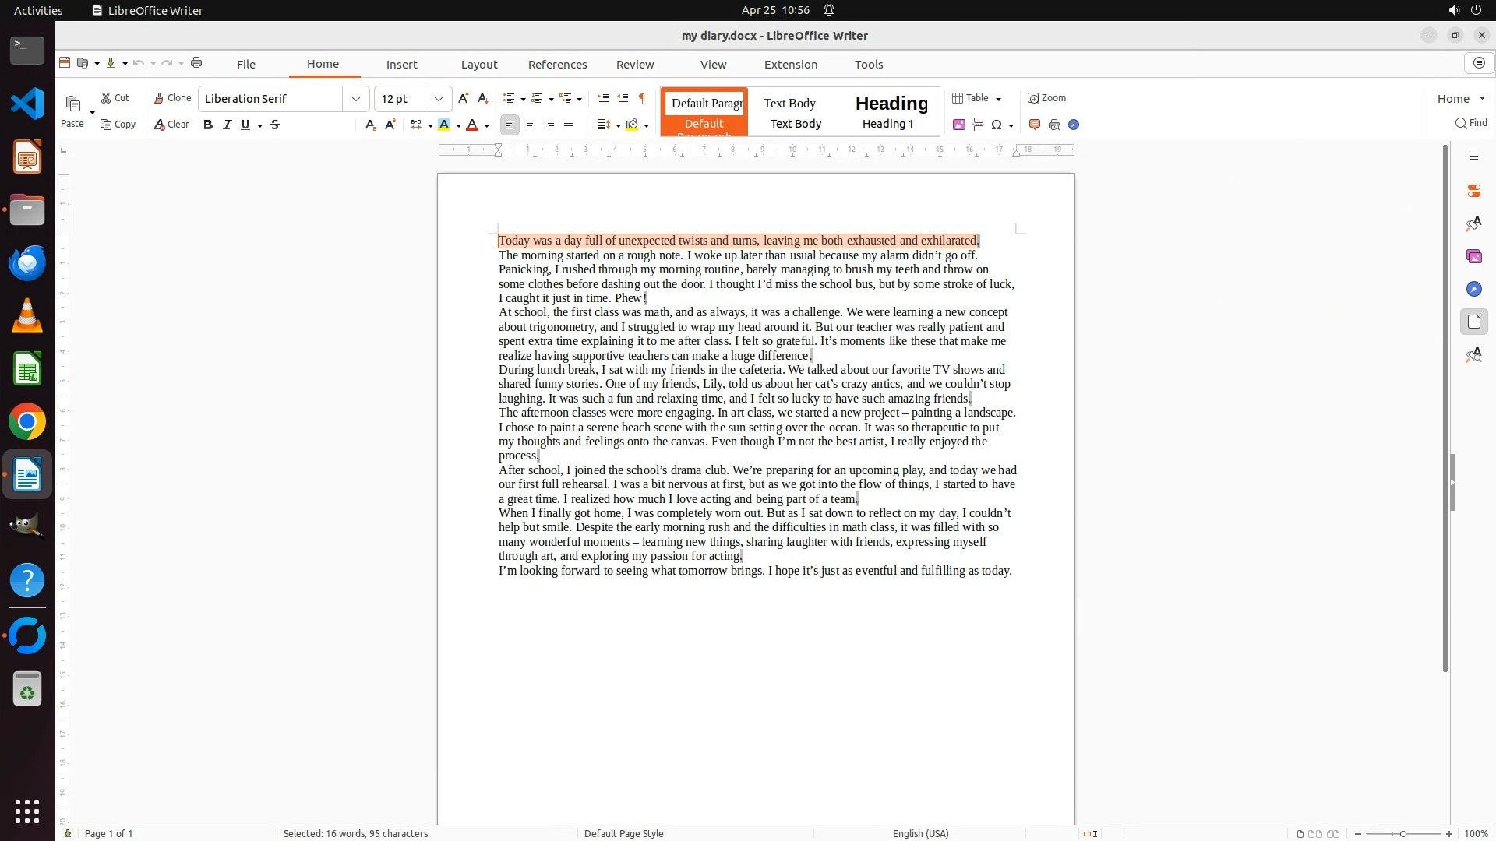
Task: Open the sidebar Styles panel icon
Action: point(1473,224)
